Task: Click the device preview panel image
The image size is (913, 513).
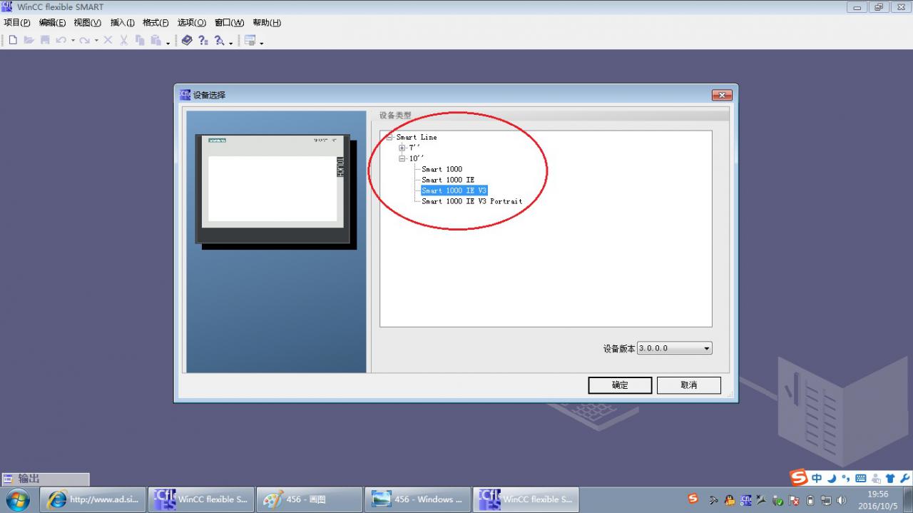Action: coord(277,192)
